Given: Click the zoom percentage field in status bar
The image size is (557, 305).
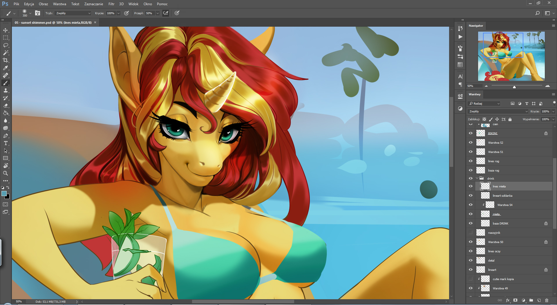Looking at the screenshot, I should [19, 302].
